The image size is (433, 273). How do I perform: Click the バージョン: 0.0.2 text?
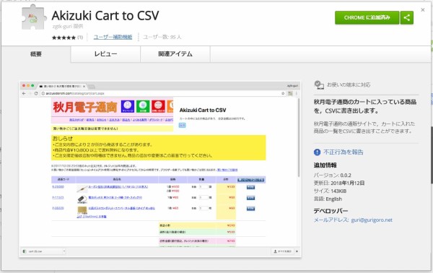tap(333, 175)
